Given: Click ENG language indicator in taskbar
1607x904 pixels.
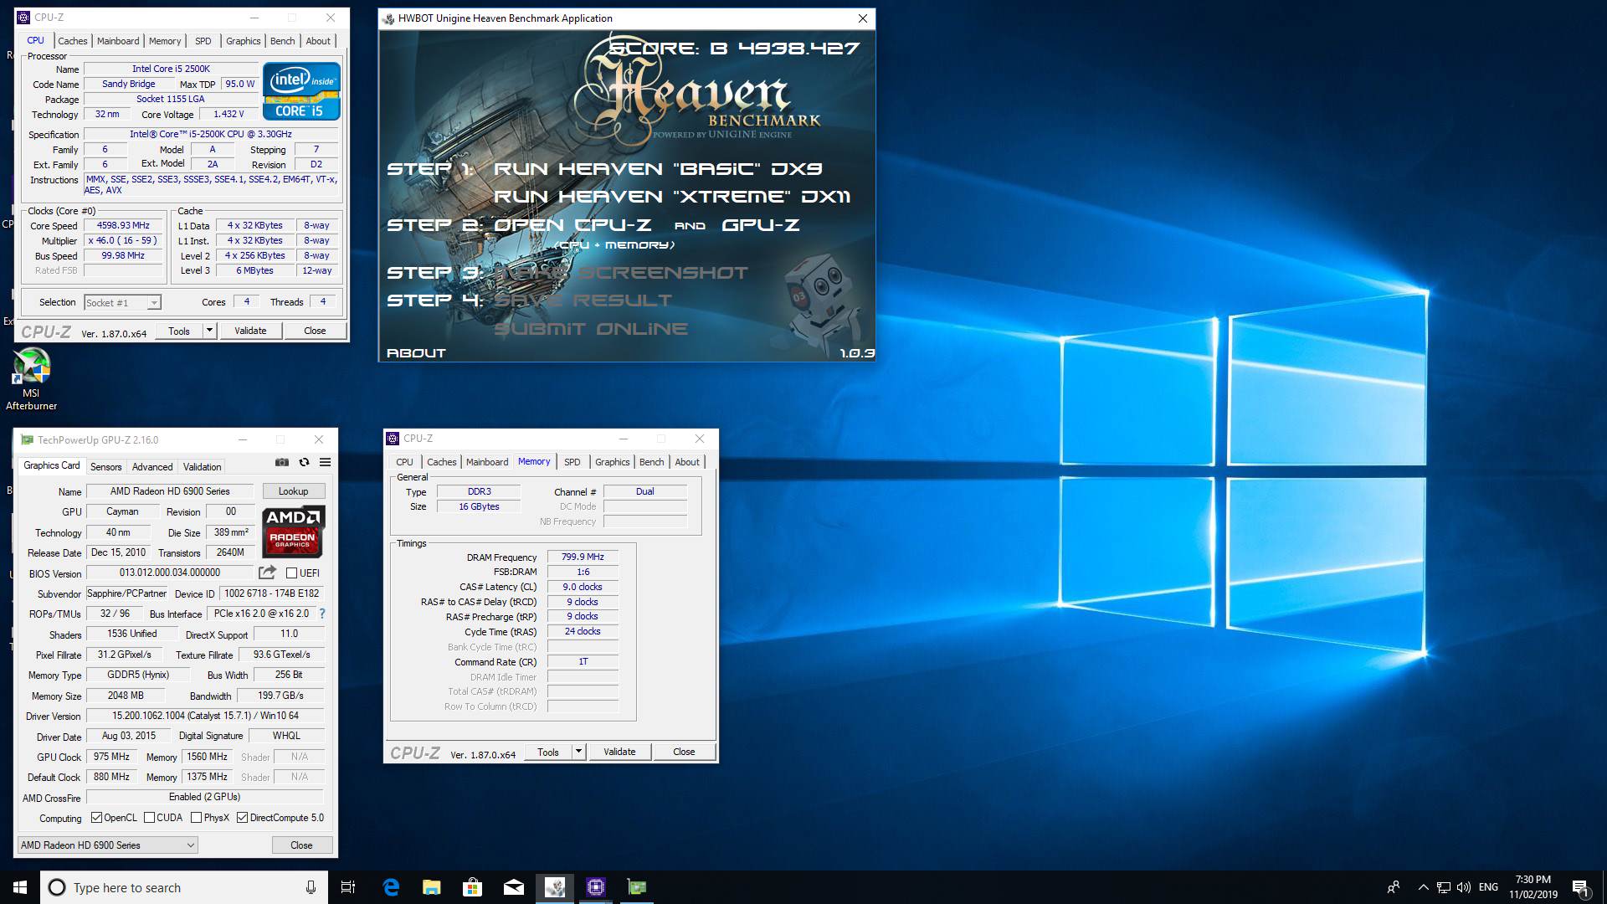Looking at the screenshot, I should [1488, 887].
